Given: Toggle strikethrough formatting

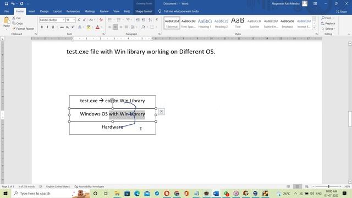Looking at the screenshot, I should [62, 27].
